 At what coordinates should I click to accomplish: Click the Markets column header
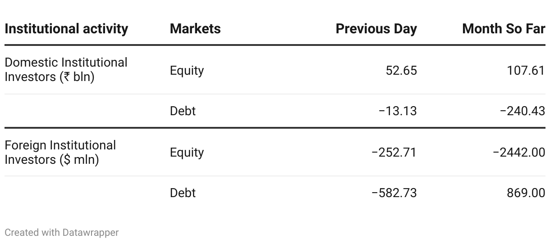tap(195, 29)
